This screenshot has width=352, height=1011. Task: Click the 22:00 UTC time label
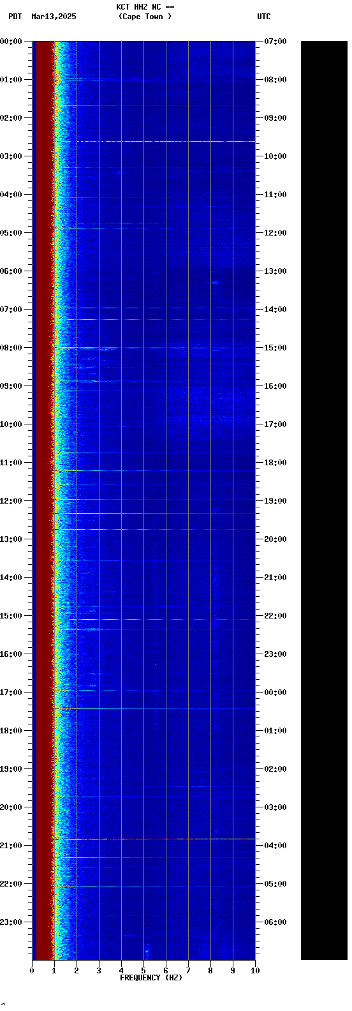pos(275,616)
